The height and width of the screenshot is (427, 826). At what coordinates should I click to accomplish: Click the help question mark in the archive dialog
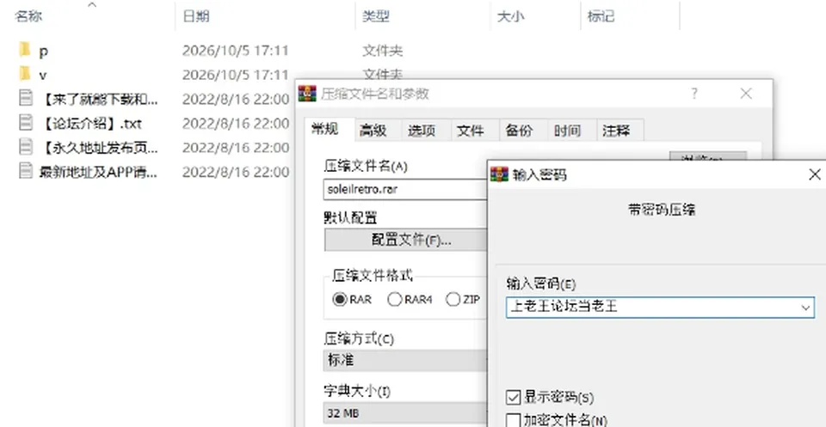click(694, 95)
